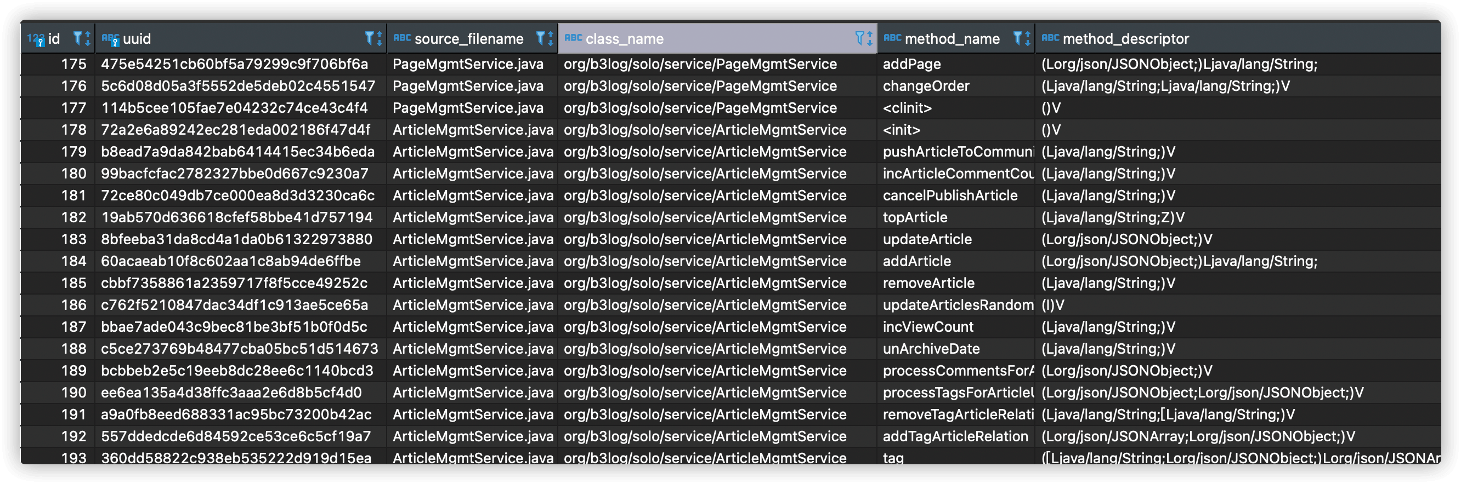This screenshot has height=484, width=1461.
Task: Select method name addArticle
Action: (x=917, y=262)
